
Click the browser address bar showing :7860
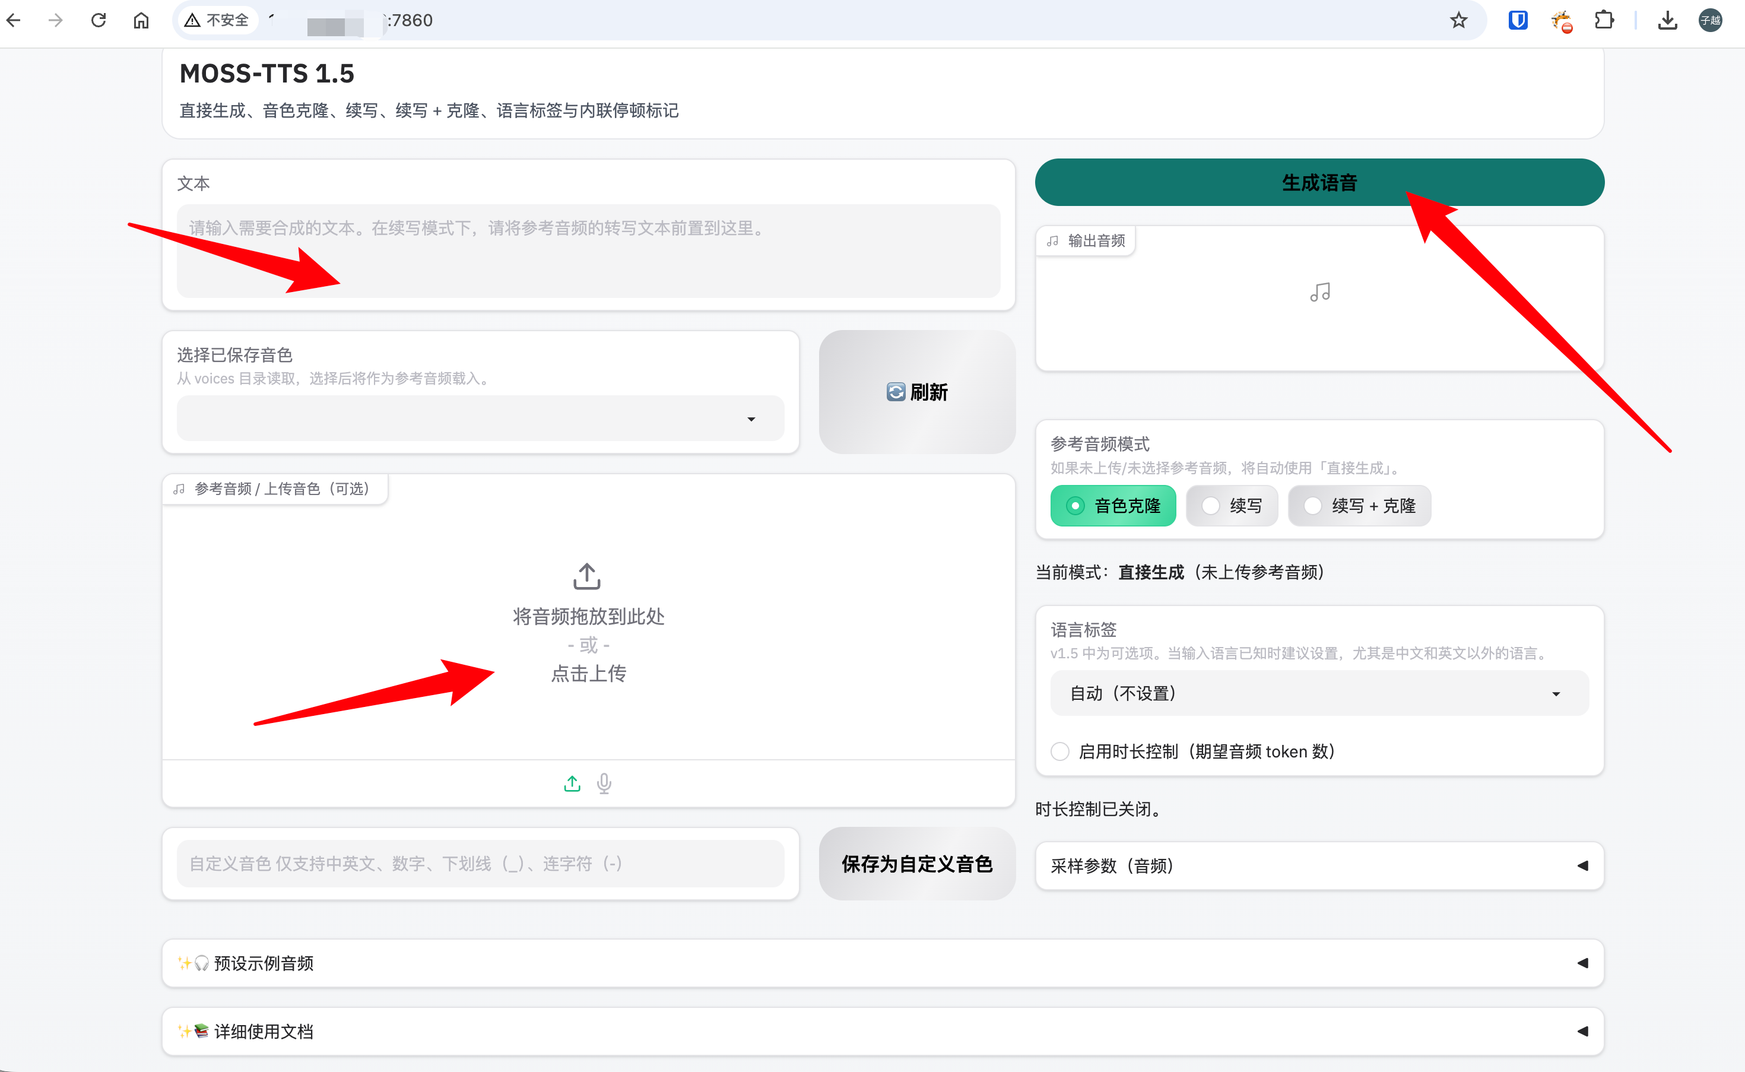pos(829,20)
